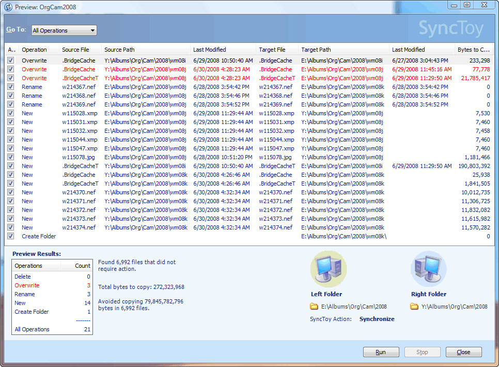The width and height of the screenshot is (499, 367).
Task: Click the Found 6,992 files message
Action: [x=137, y=265]
